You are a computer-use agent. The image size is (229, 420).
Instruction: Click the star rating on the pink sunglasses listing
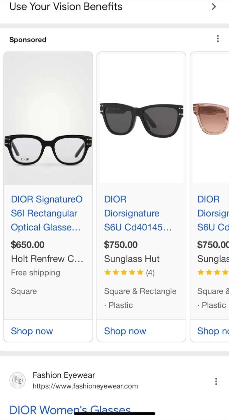pyautogui.click(x=213, y=272)
